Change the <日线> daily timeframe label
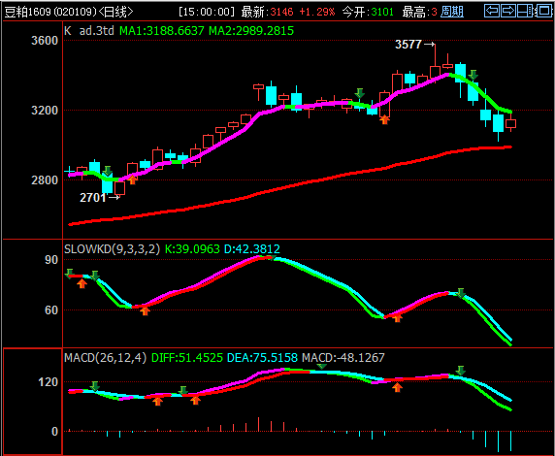The width and height of the screenshot is (555, 456). (115, 12)
